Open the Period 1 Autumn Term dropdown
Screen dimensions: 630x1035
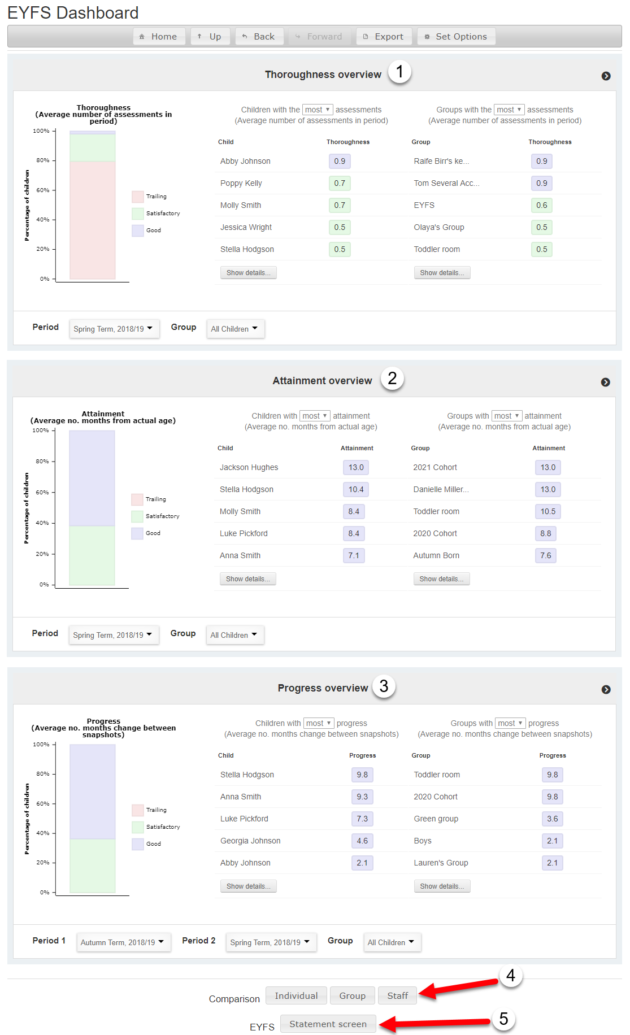coord(123,942)
